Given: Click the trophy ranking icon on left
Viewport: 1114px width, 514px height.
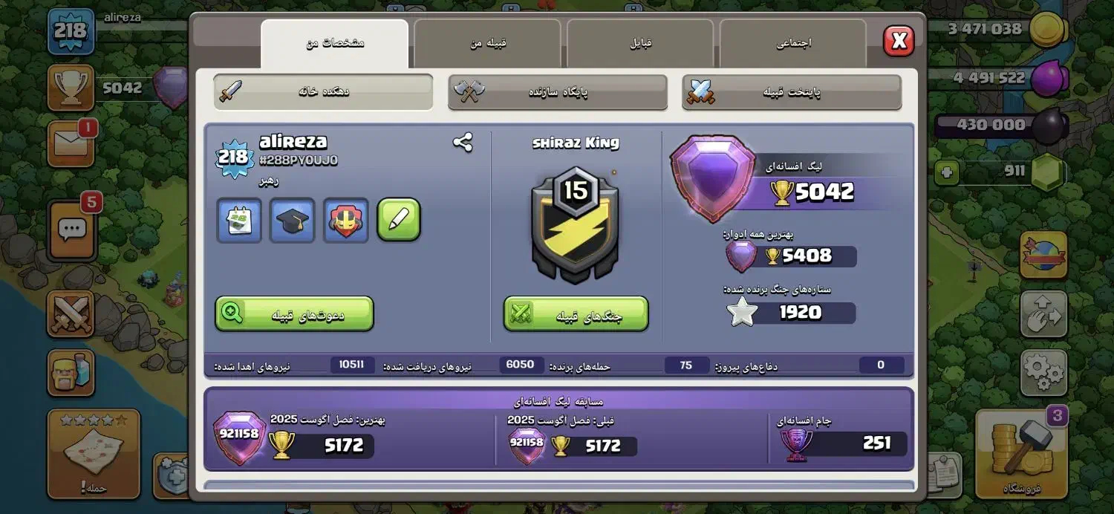Looking at the screenshot, I should (71, 88).
